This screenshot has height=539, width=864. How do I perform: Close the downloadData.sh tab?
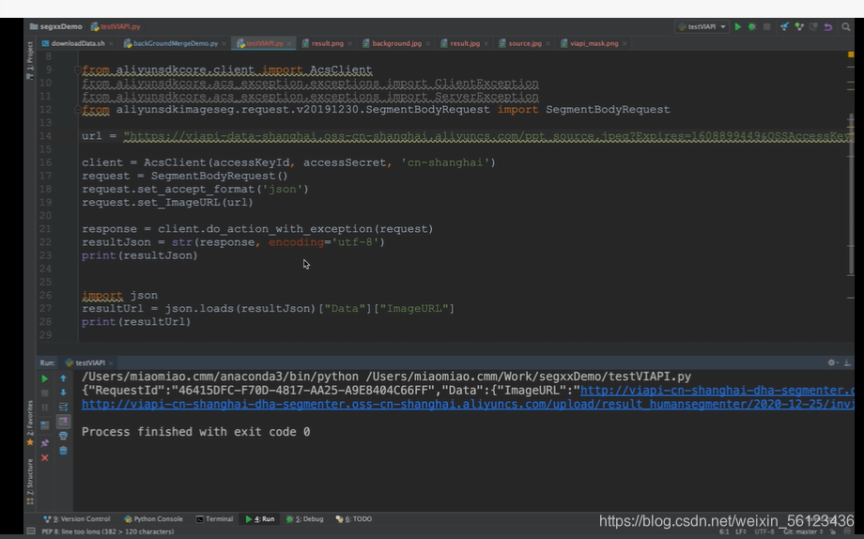coord(112,43)
